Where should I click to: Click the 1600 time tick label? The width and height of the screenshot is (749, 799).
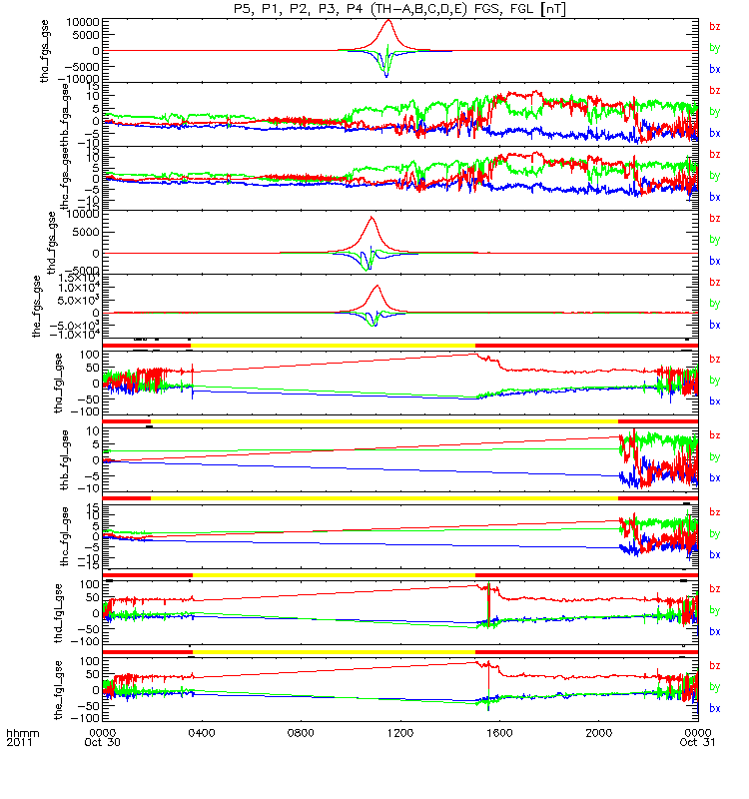tap(499, 733)
